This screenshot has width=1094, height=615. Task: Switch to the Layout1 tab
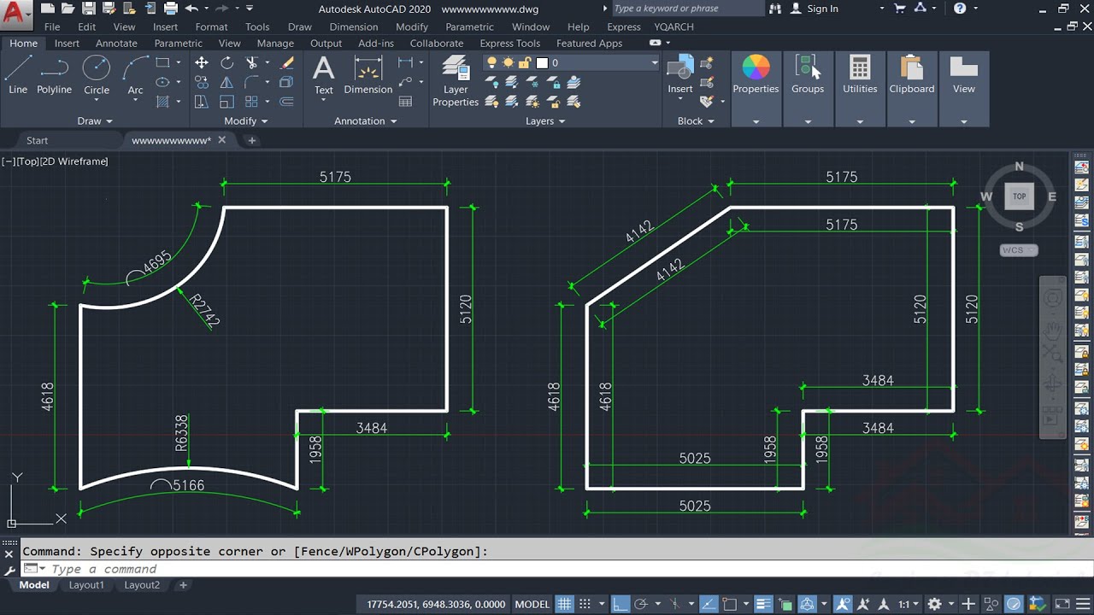pyautogui.click(x=86, y=585)
